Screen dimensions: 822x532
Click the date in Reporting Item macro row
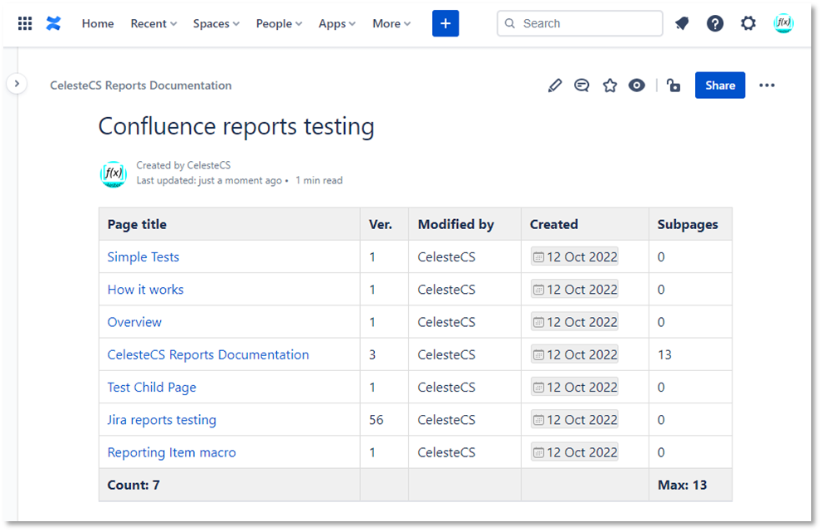(575, 452)
